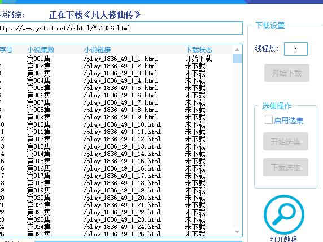323x242 pixels.
Task: Click 未下载 status of 第005集
Action: point(195,88)
